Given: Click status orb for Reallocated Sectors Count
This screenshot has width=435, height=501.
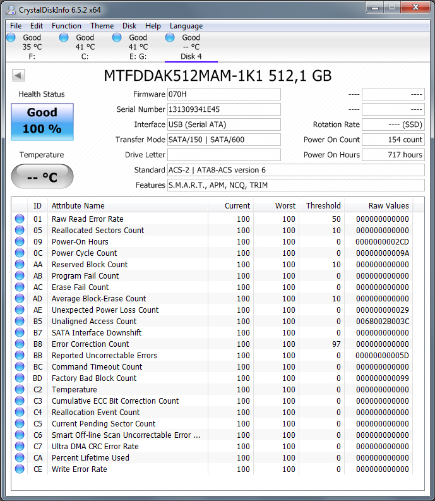Looking at the screenshot, I should [20, 230].
